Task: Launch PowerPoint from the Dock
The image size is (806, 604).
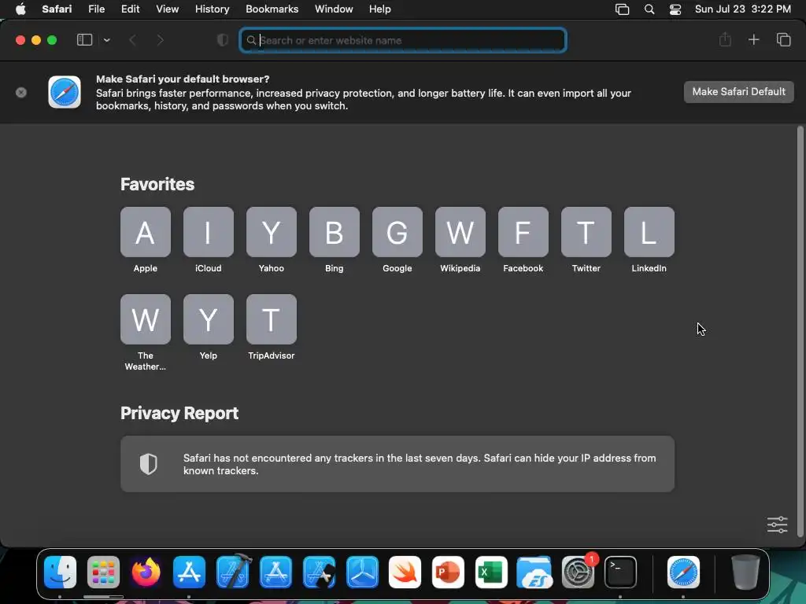Action: pyautogui.click(x=448, y=573)
